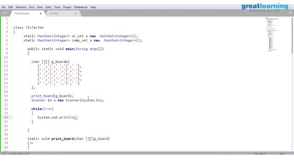Screen dimensions: 294x165
Task: Open the Selection menu
Action: [21, 7]
